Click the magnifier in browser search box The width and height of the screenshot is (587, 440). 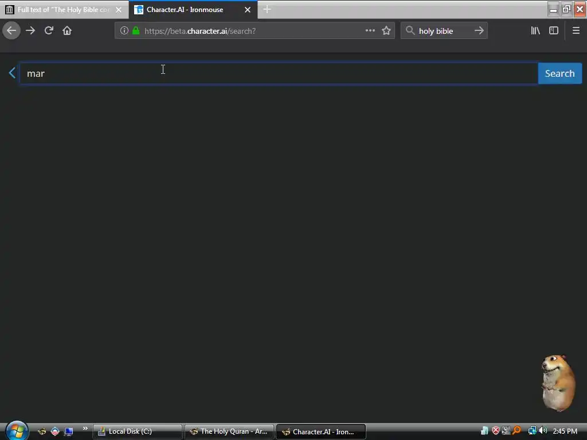(410, 31)
